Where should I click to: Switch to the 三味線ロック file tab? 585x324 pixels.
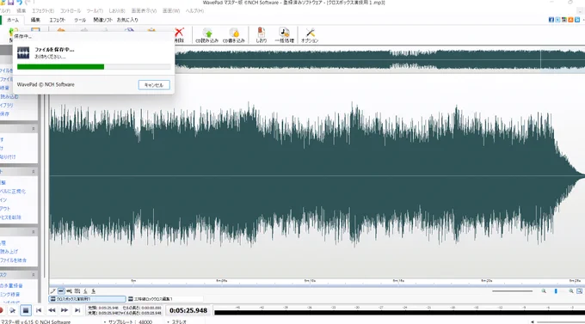(165, 299)
